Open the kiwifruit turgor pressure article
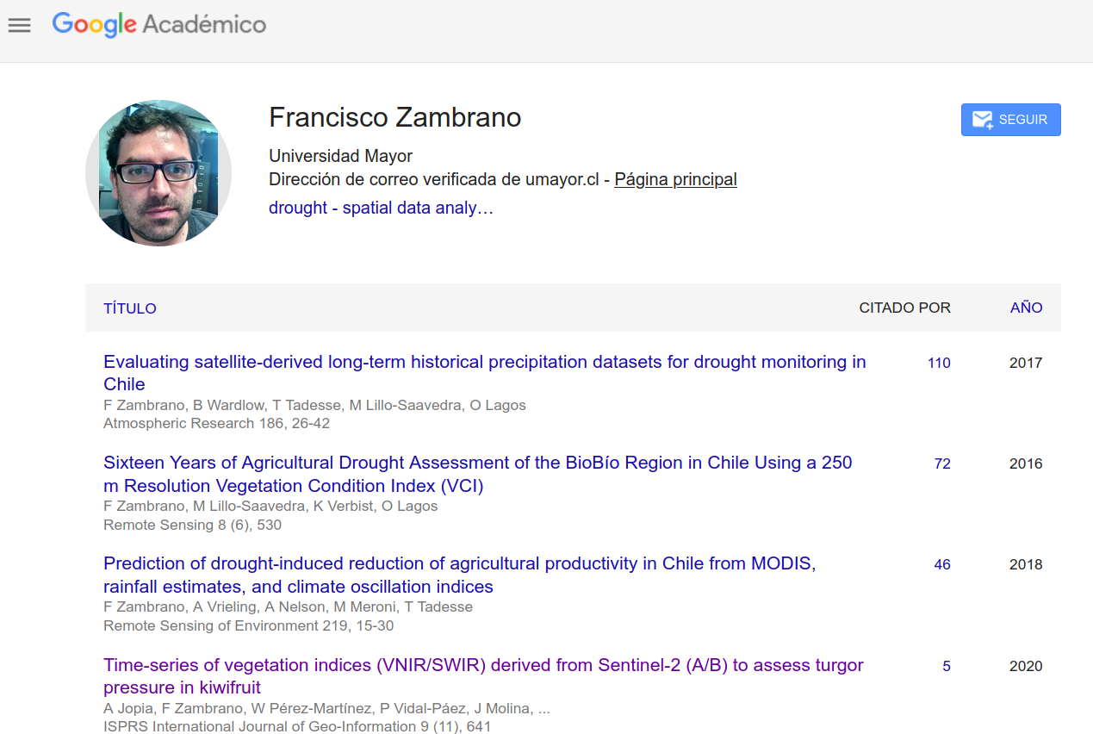1093x734 pixels. pos(482,666)
